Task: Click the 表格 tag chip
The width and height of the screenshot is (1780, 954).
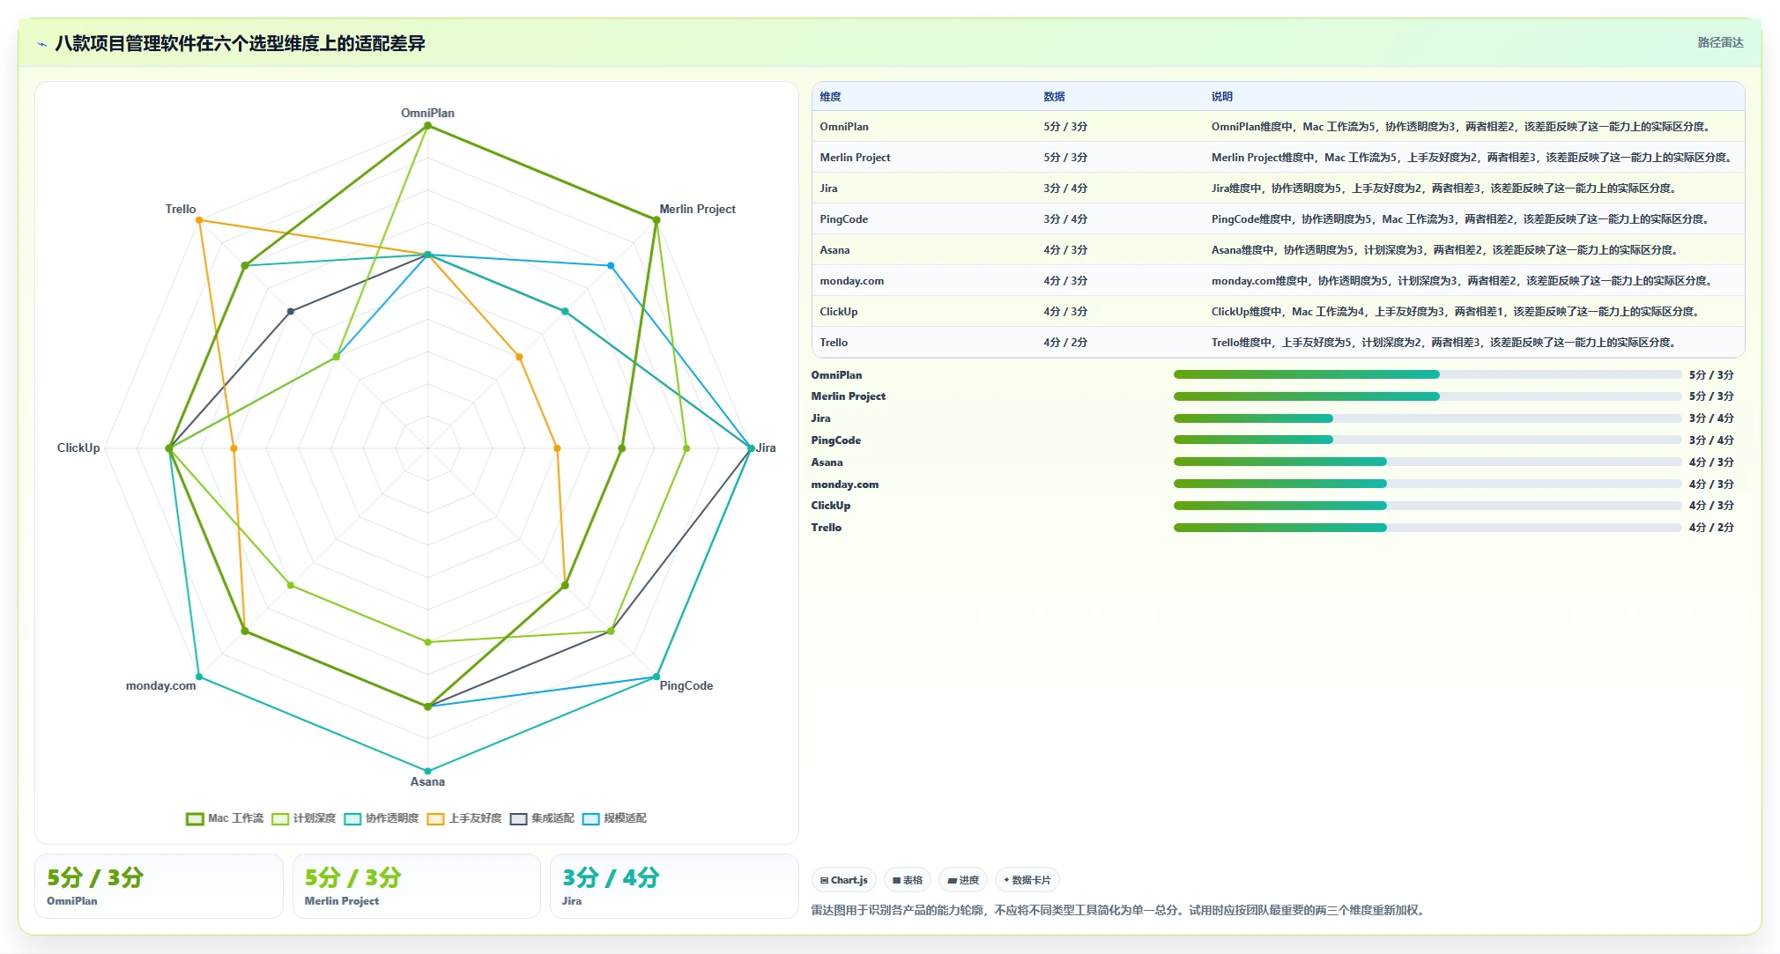Action: [908, 880]
